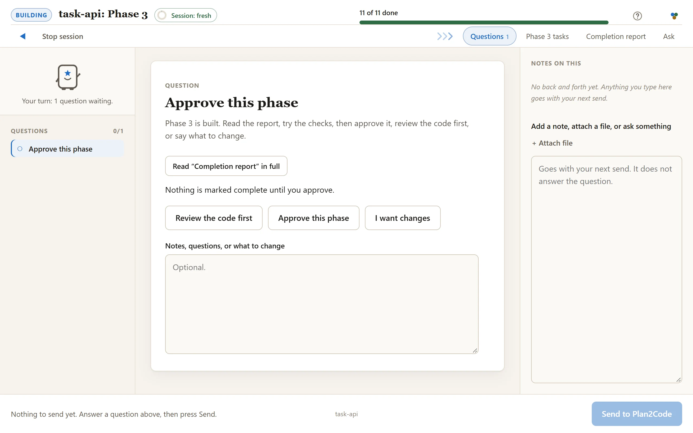693x433 pixels.
Task: Click the colorful app logo icon
Action: pyautogui.click(x=674, y=16)
